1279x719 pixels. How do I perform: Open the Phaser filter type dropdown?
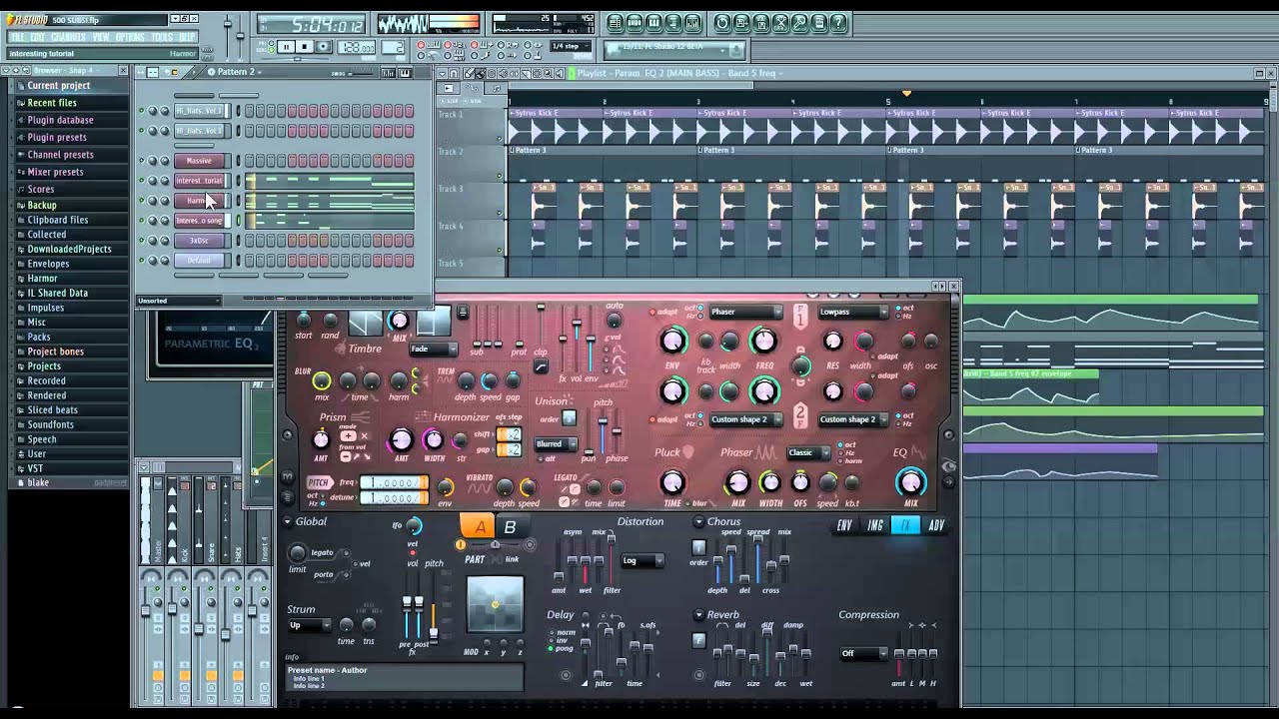(745, 312)
